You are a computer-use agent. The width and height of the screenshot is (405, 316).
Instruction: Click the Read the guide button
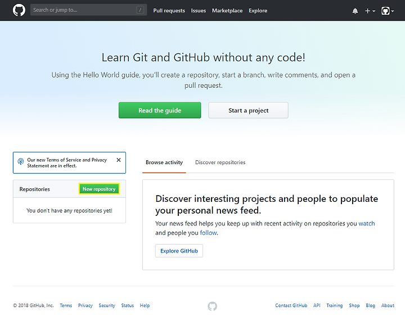[x=160, y=110]
